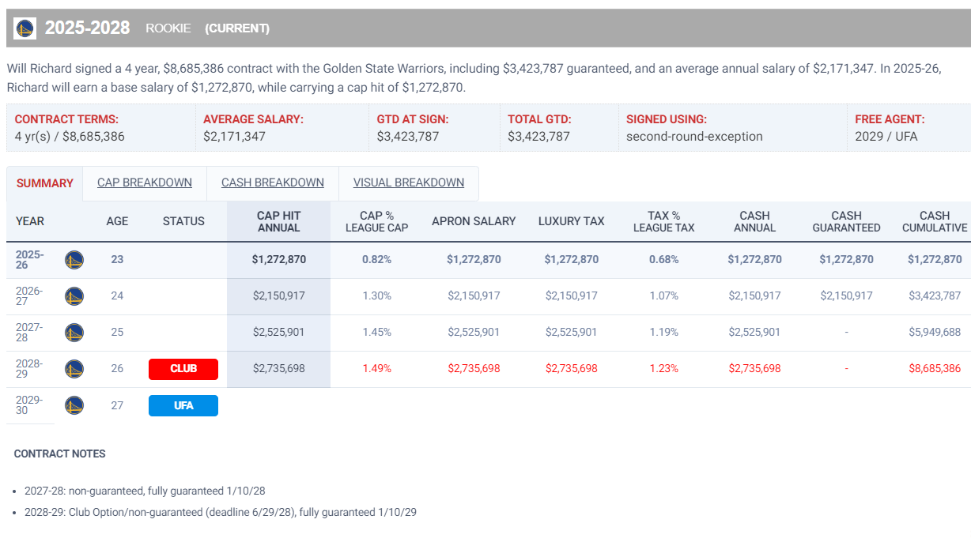Click the Cap % League Cap column header
Screen dimensions: 971x542
point(377,221)
